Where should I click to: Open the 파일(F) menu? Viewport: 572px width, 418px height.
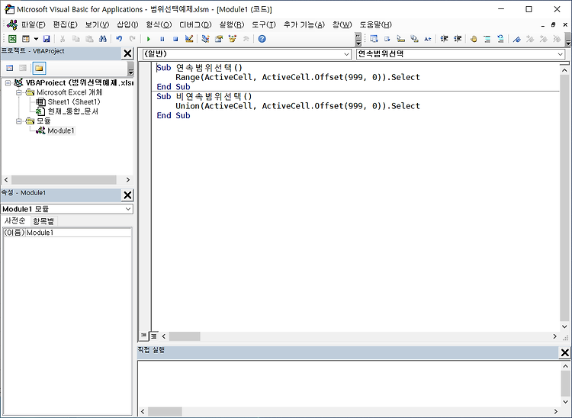click(34, 25)
